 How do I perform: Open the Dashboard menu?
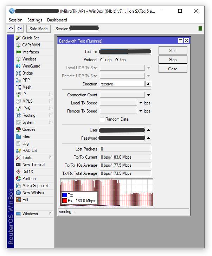pos(57,20)
